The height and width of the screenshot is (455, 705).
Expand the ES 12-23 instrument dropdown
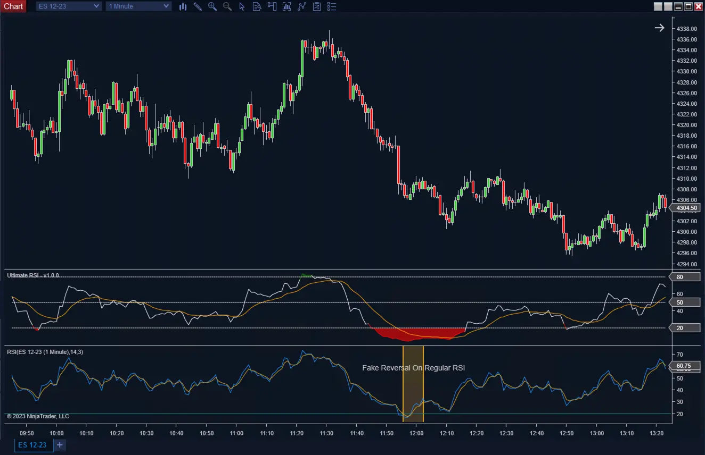coord(69,6)
